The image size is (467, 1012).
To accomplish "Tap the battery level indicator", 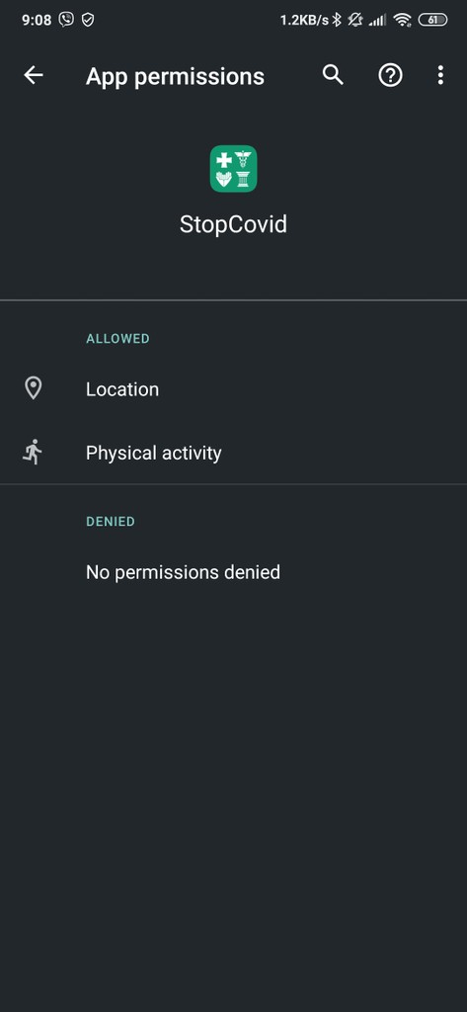I will coord(432,20).
